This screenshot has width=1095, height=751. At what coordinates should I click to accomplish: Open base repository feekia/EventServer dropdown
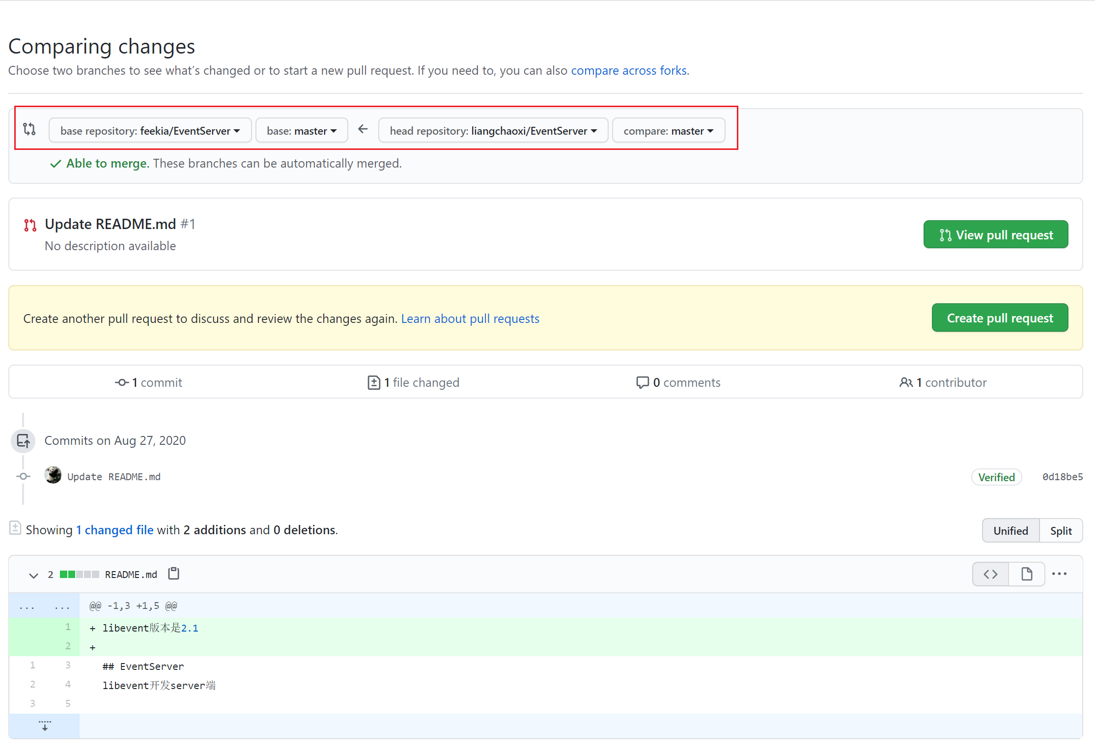pyautogui.click(x=150, y=131)
